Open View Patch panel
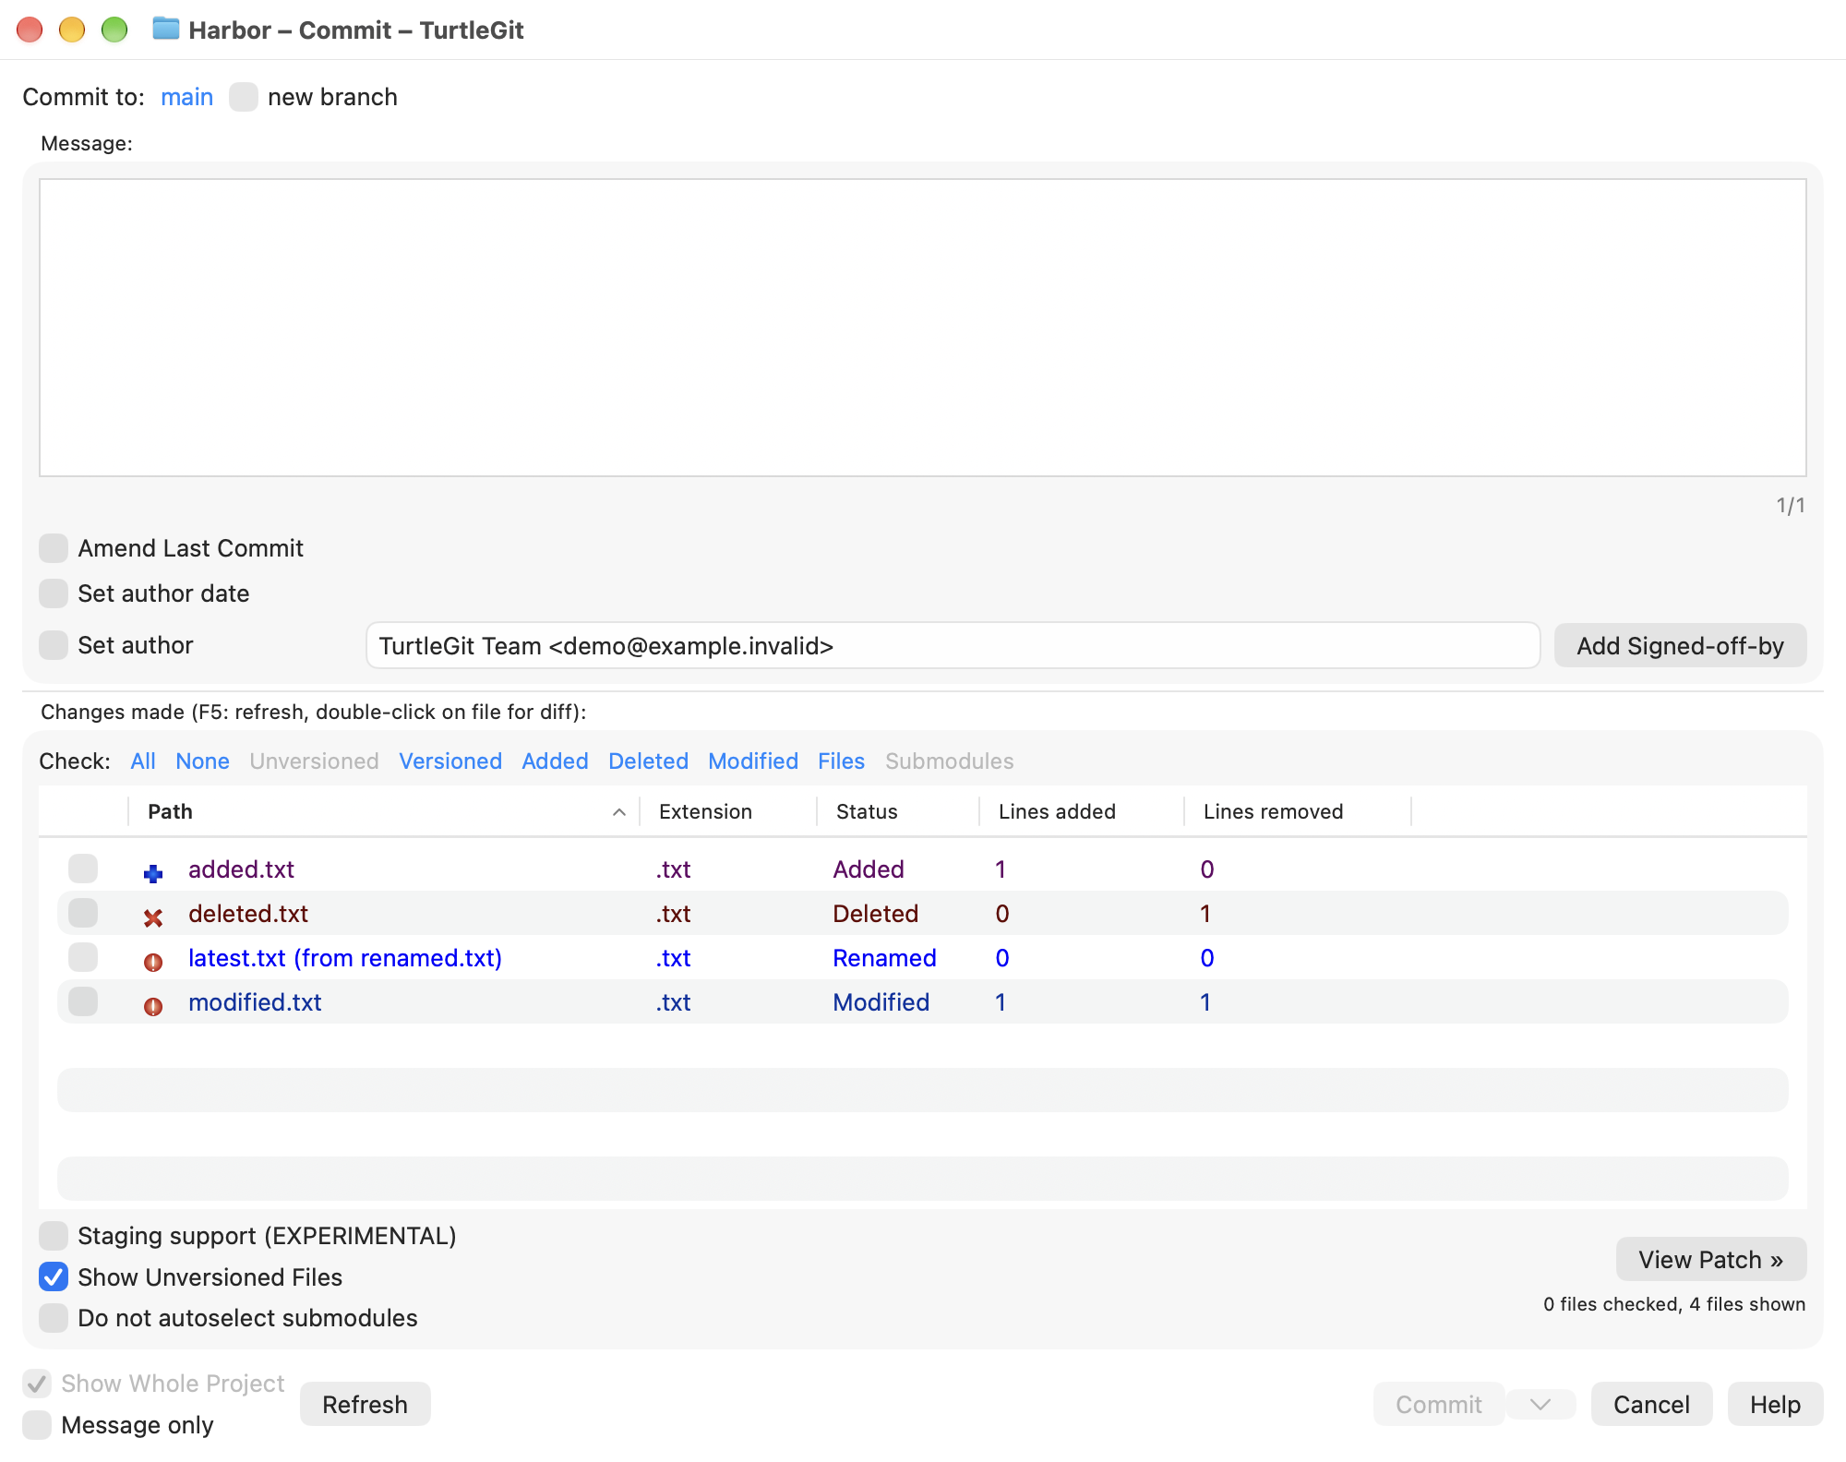The image size is (1846, 1462). coord(1710,1259)
